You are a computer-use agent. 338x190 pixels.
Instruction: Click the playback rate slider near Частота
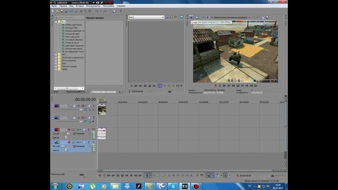82,175
